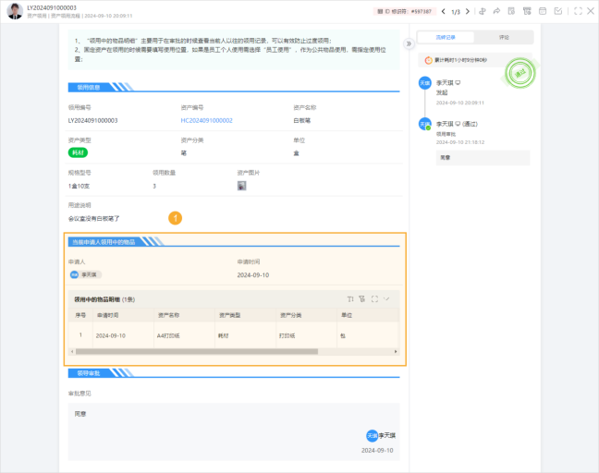Collapse the right side panel with chevron
This screenshot has width=599, height=473.
coord(409,43)
